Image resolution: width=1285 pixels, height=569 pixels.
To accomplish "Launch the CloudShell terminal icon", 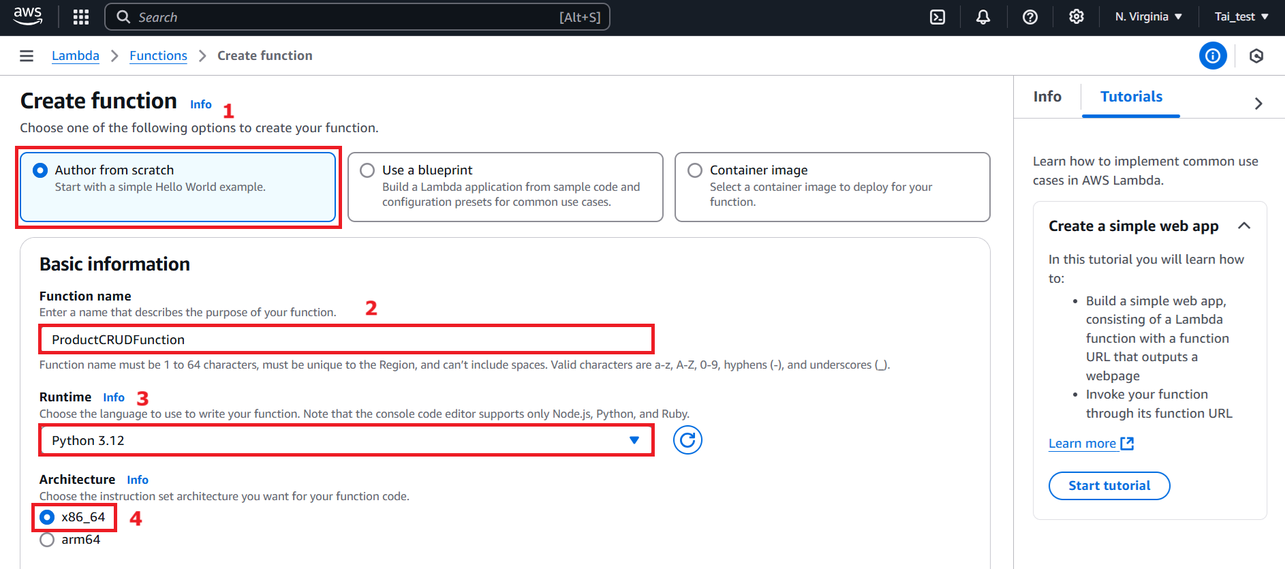I will [938, 17].
